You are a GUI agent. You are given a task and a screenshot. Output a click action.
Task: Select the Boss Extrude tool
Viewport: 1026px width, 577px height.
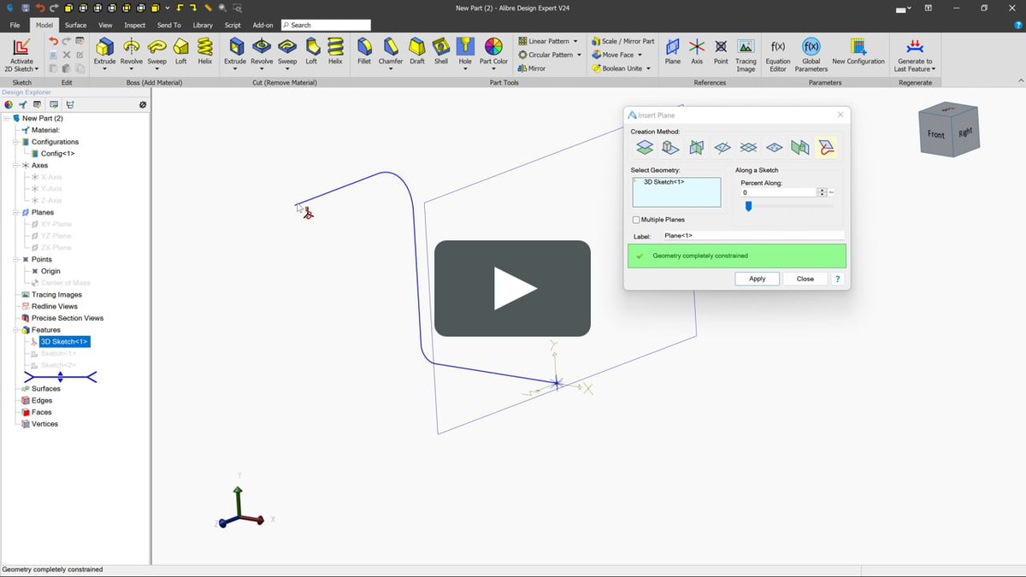(x=104, y=50)
